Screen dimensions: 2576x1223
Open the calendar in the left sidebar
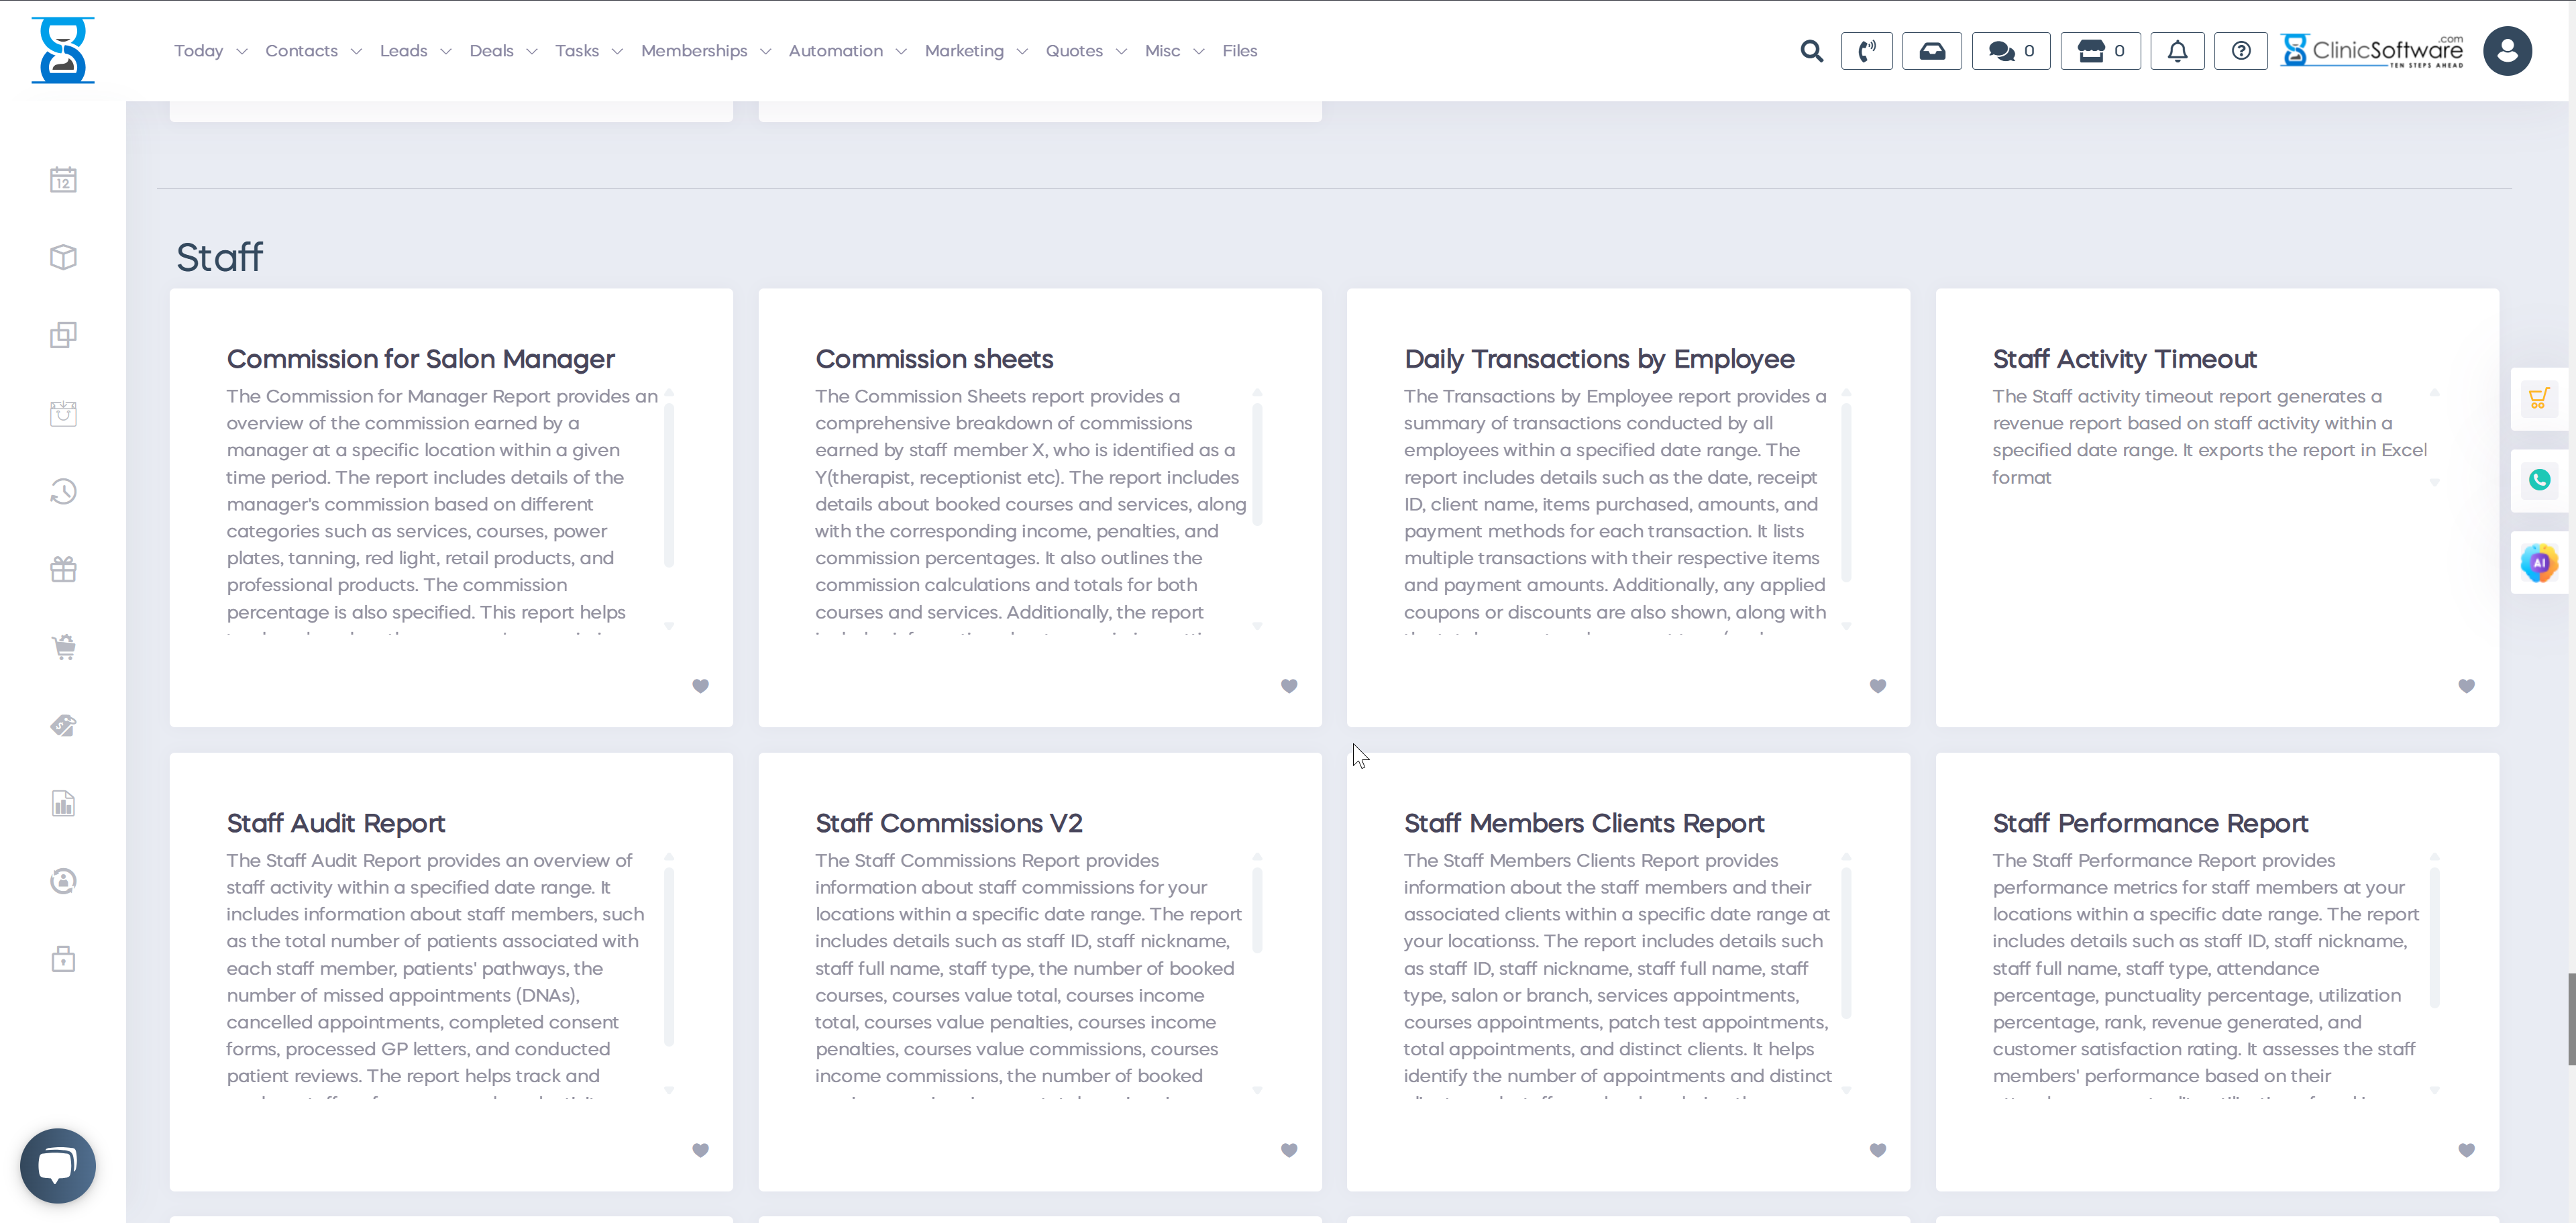(x=63, y=179)
